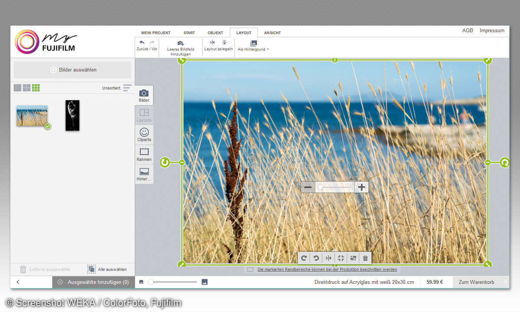Image resolution: width=520 pixels, height=312 pixels.
Task: Click large image icon beside zoom slider
Action: [205, 282]
